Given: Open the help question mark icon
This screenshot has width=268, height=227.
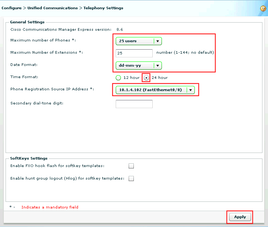Looking at the screenshot, I should [263, 9].
